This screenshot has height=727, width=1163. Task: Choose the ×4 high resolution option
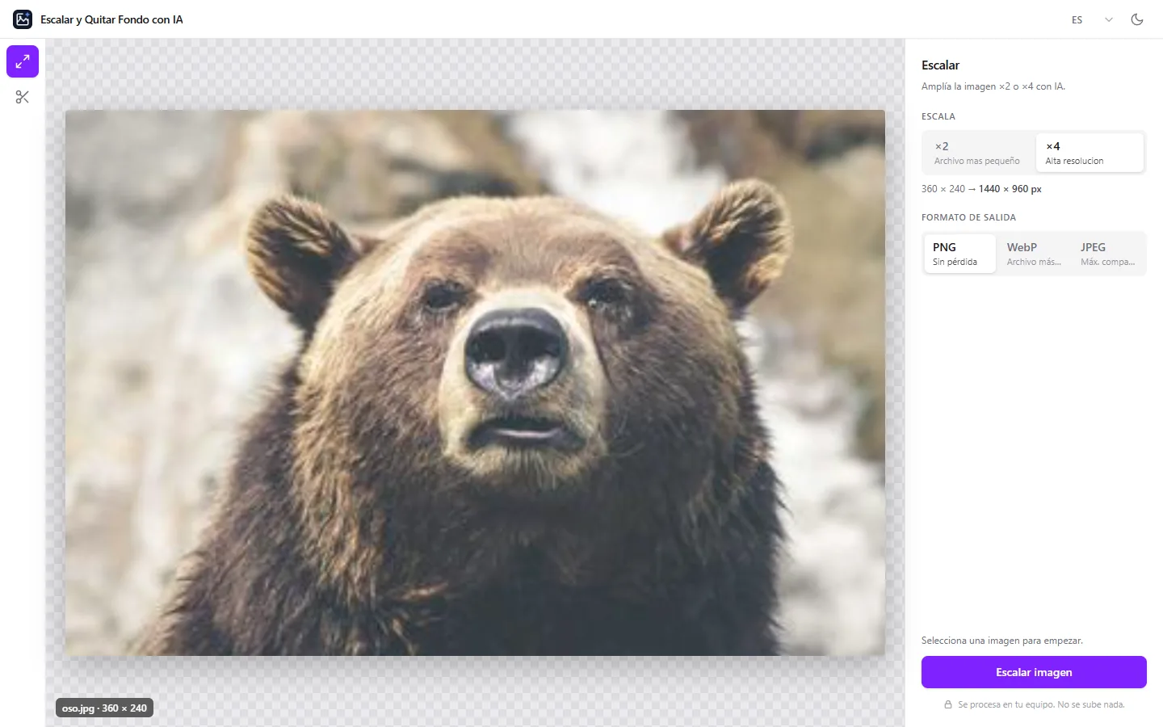coord(1090,153)
